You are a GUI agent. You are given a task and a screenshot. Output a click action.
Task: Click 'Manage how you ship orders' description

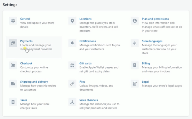[x=38, y=88]
